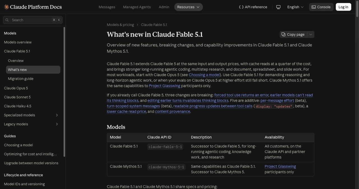359x189 pixels.
Task: Open the Console button
Action: click(x=321, y=7)
